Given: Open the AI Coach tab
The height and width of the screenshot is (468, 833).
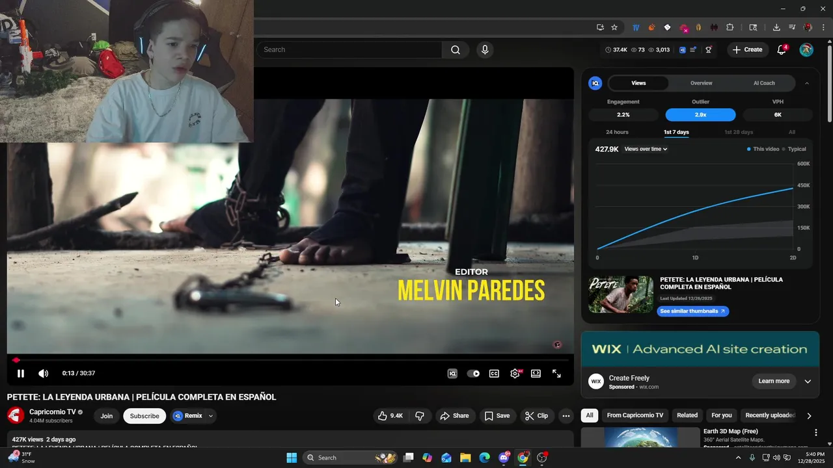Looking at the screenshot, I should (x=764, y=83).
